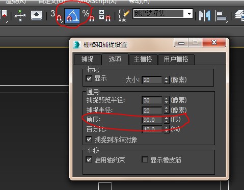Click the Mirror tool icon

click(x=205, y=16)
